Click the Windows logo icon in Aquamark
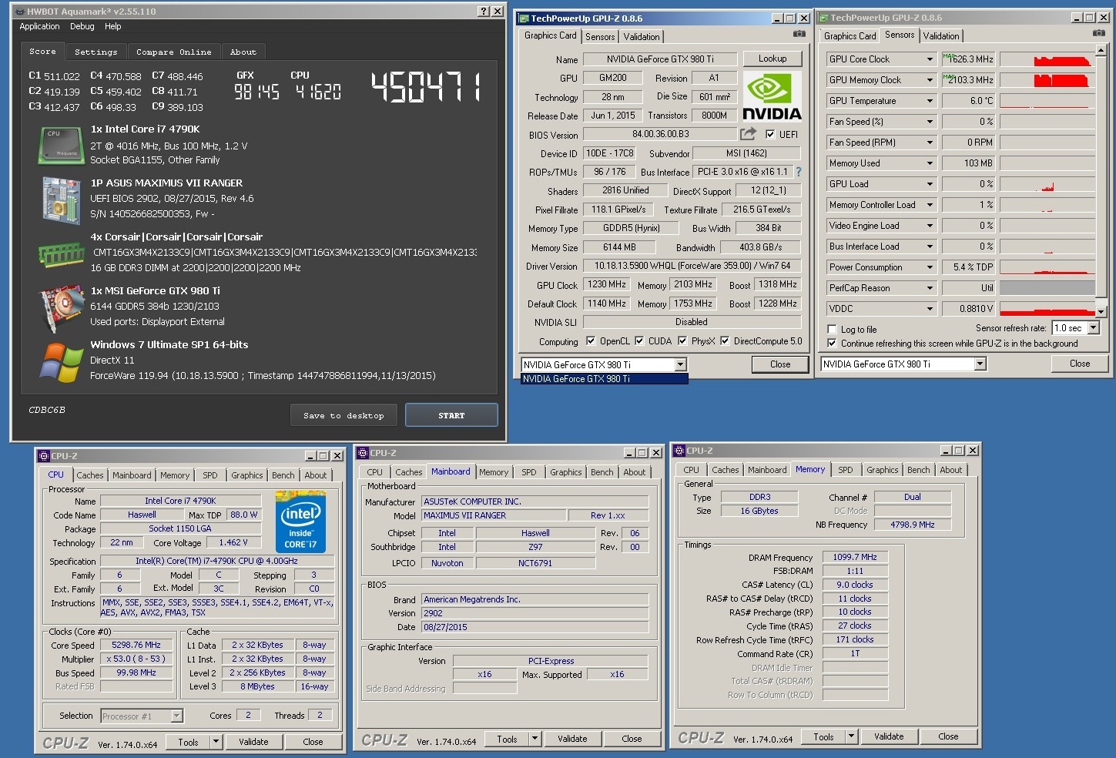This screenshot has width=1116, height=758. (x=62, y=362)
